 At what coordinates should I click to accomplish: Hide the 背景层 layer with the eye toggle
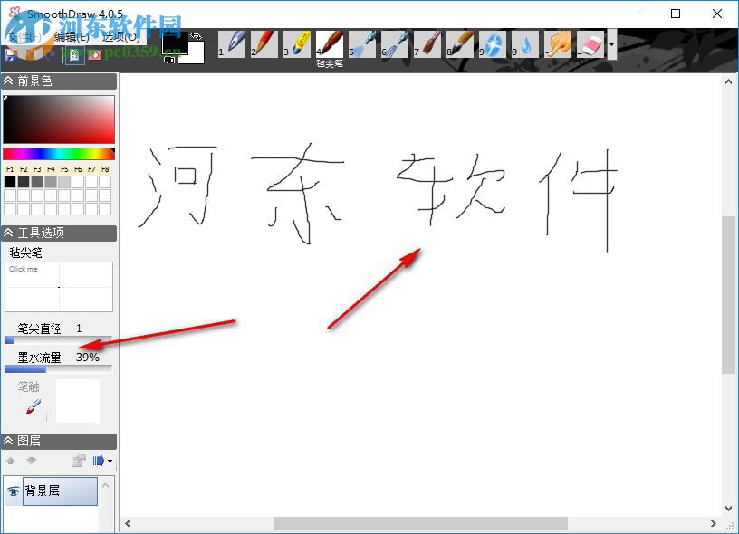(14, 490)
